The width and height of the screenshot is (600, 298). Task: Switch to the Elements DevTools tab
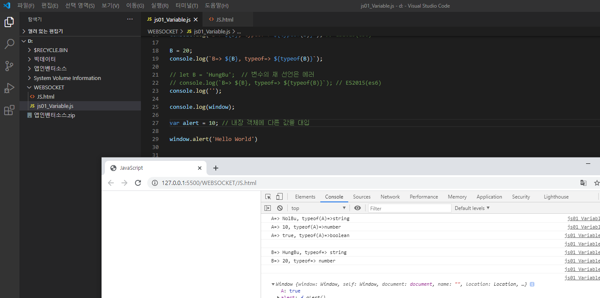(305, 197)
